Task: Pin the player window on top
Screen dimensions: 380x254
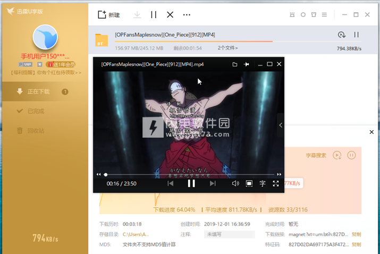Action: click(x=246, y=64)
